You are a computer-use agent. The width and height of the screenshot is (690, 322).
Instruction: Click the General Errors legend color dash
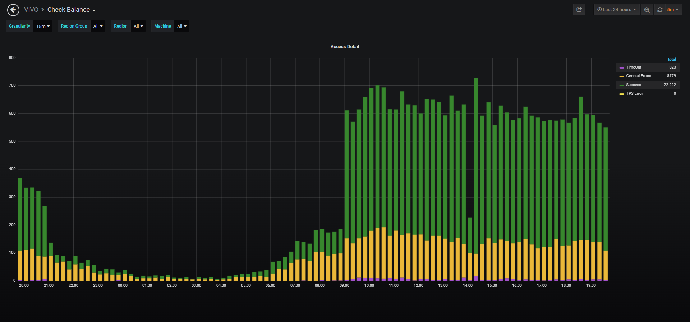[622, 76]
